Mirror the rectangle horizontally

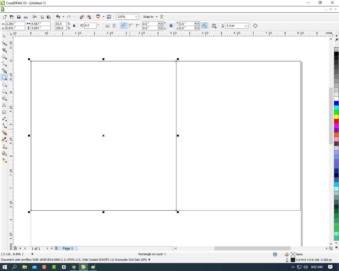[x=108, y=26]
